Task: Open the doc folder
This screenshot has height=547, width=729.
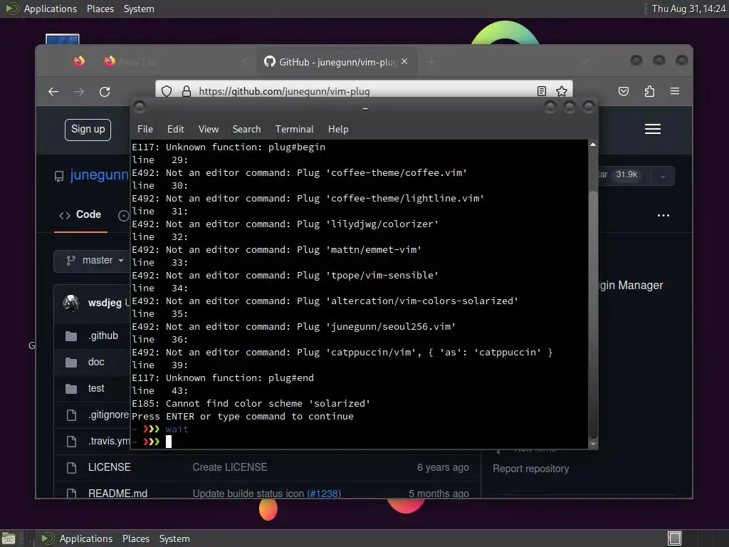Action: tap(96, 362)
